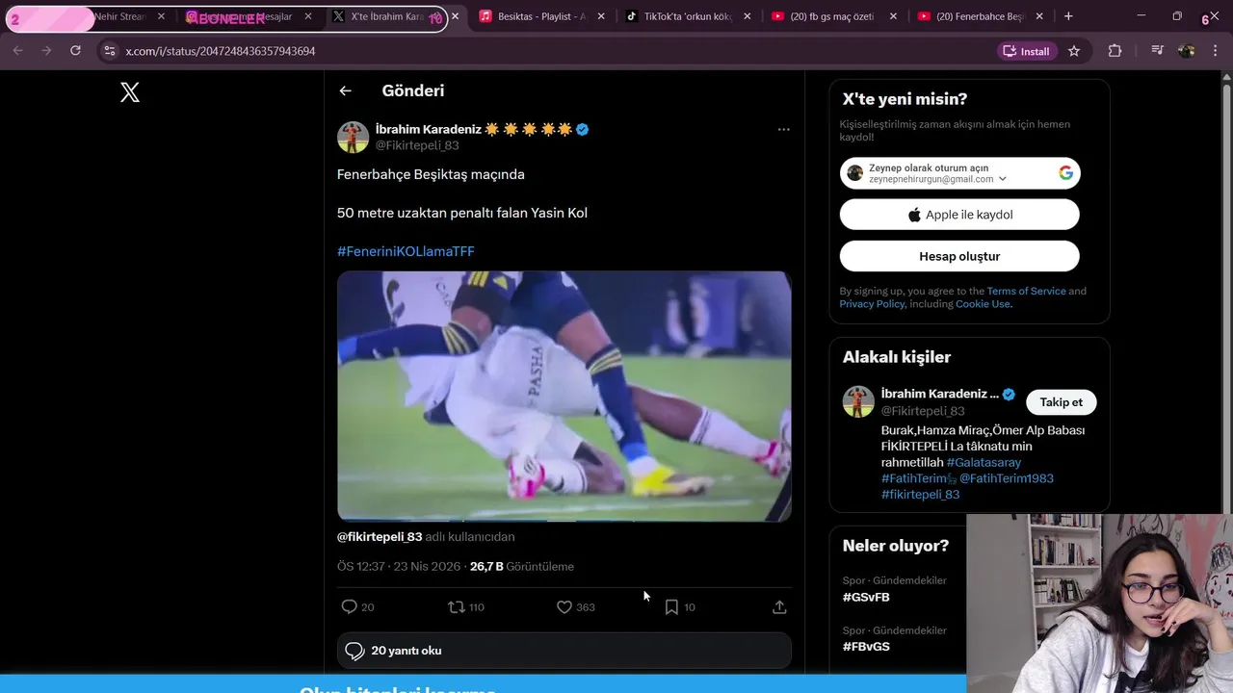This screenshot has width=1233, height=693.
Task: Click browser forward navigation arrow
Action: coord(46,51)
